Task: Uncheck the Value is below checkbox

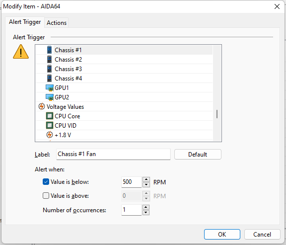Action: (x=46, y=182)
